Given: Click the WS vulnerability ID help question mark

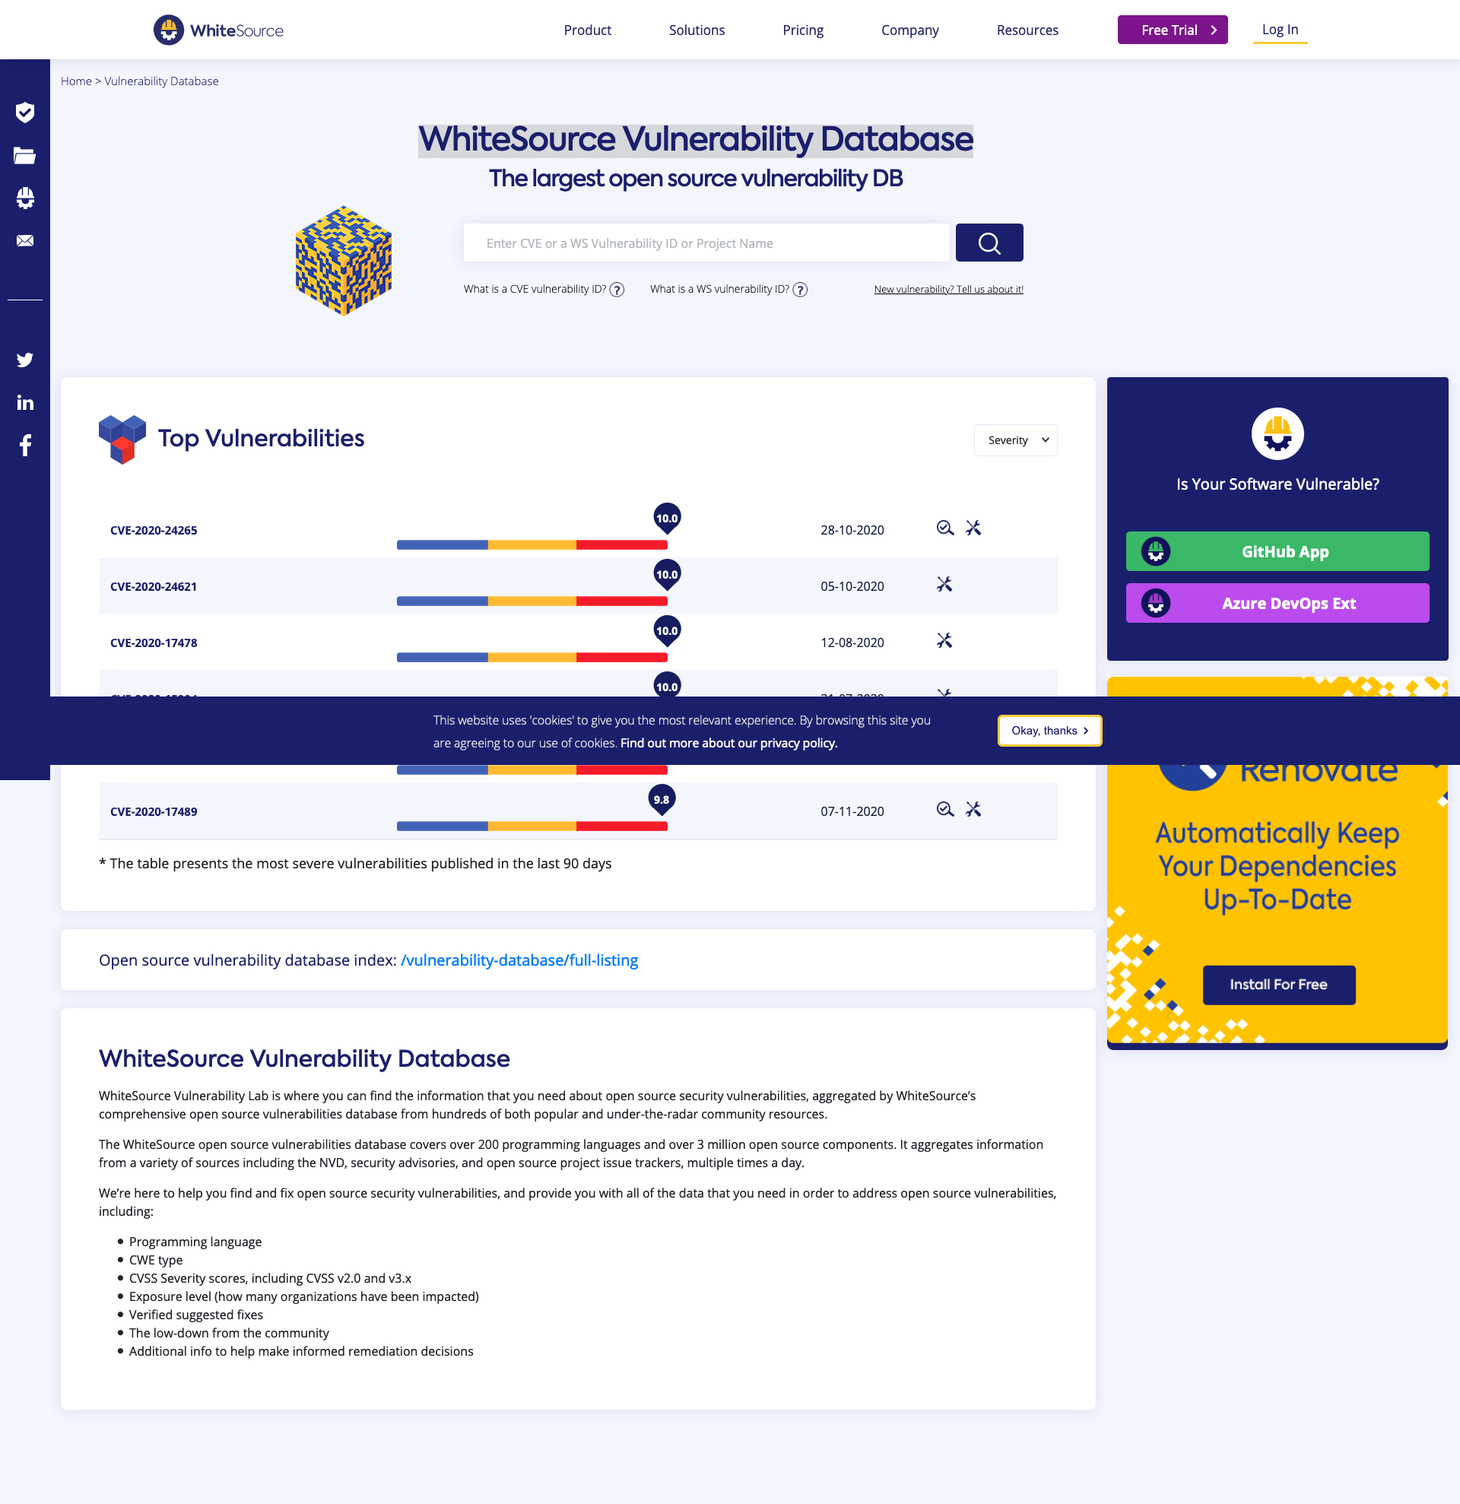Looking at the screenshot, I should pos(799,290).
